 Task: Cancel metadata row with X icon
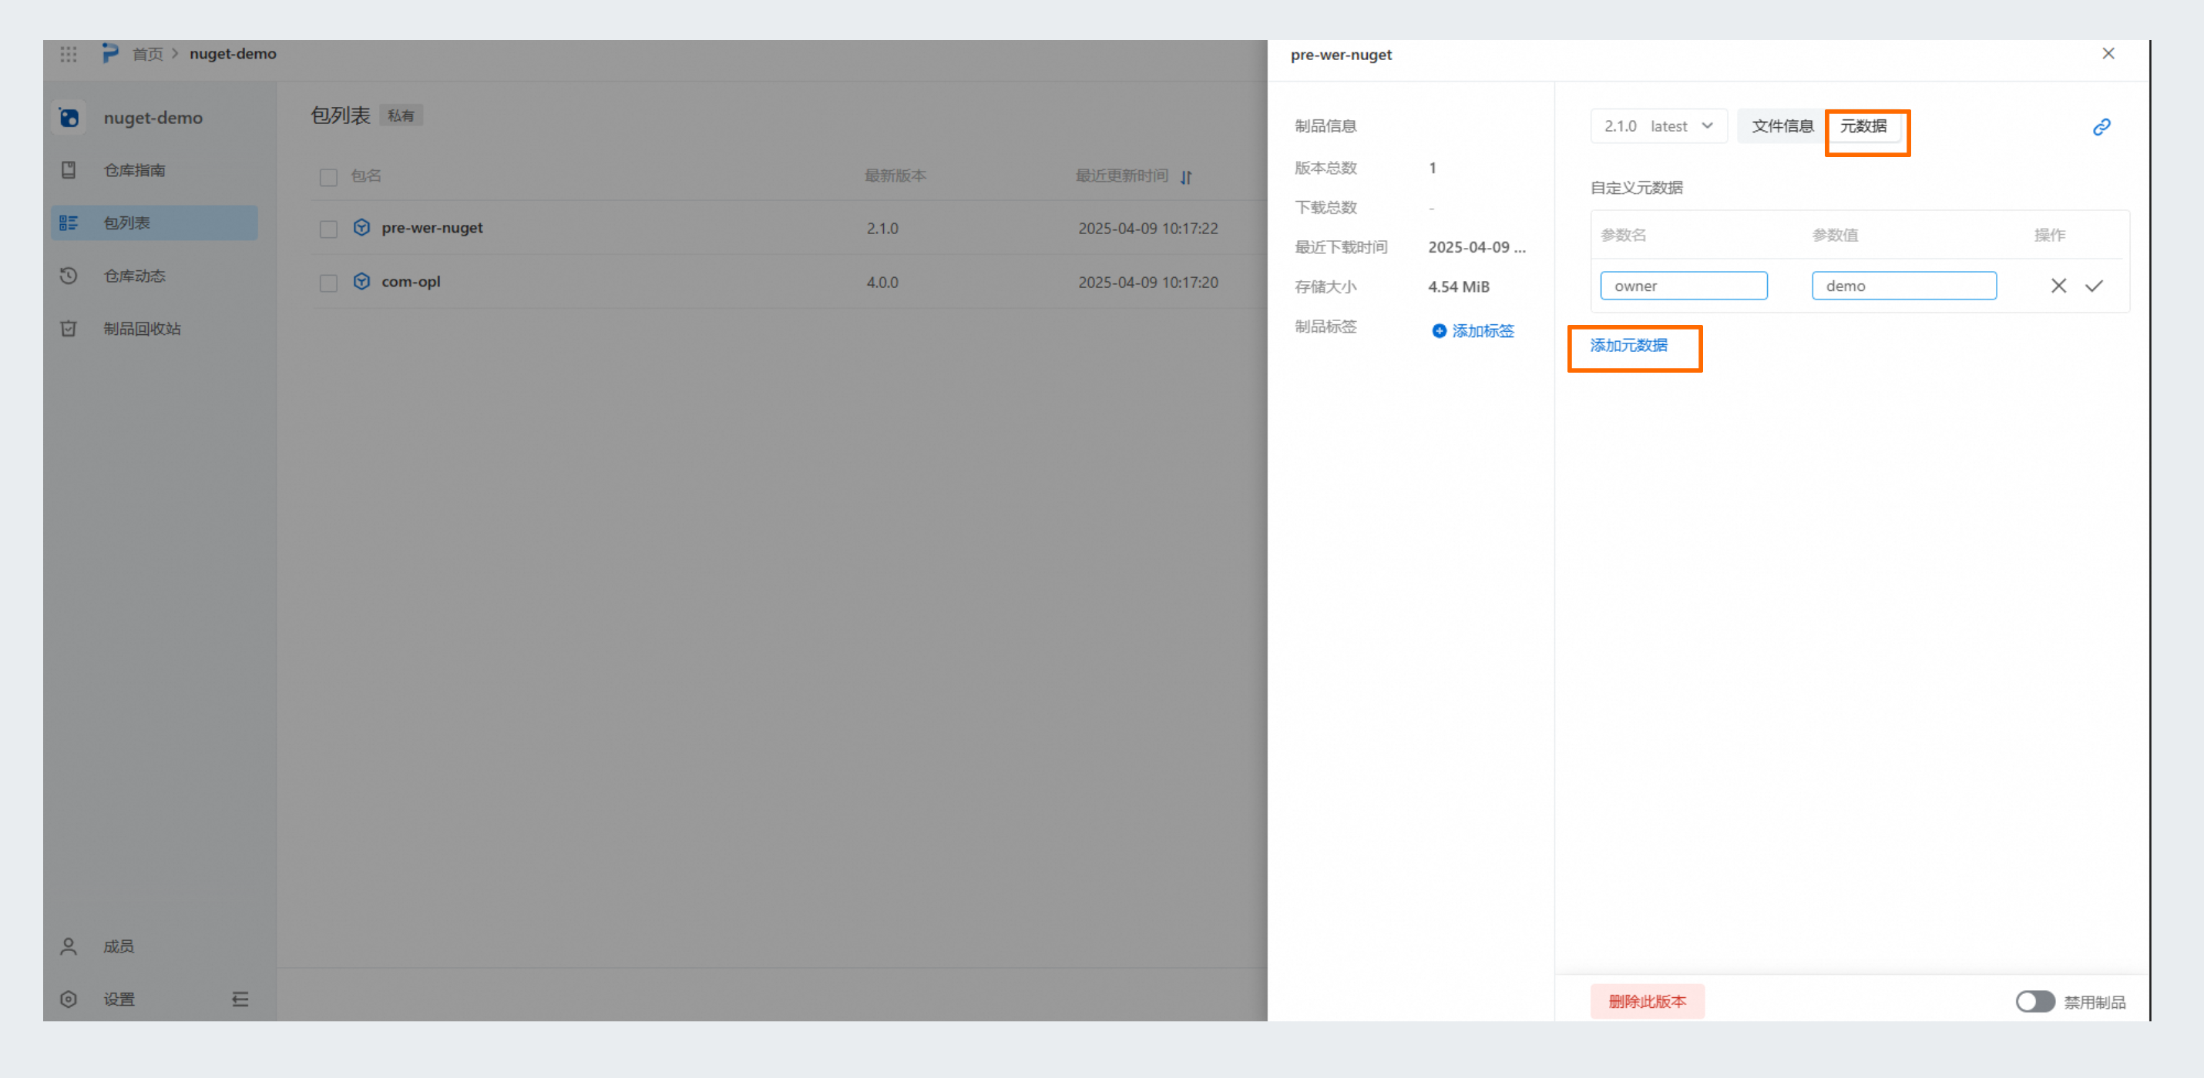point(2058,286)
